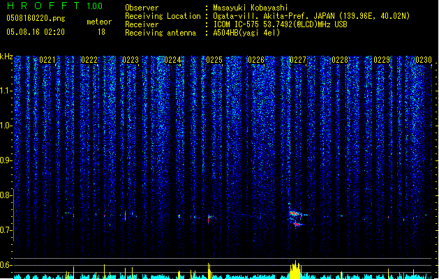Viewport: 439px width, 279px height.
Task: Click the large meteor echo near 0227
Action: [297, 218]
